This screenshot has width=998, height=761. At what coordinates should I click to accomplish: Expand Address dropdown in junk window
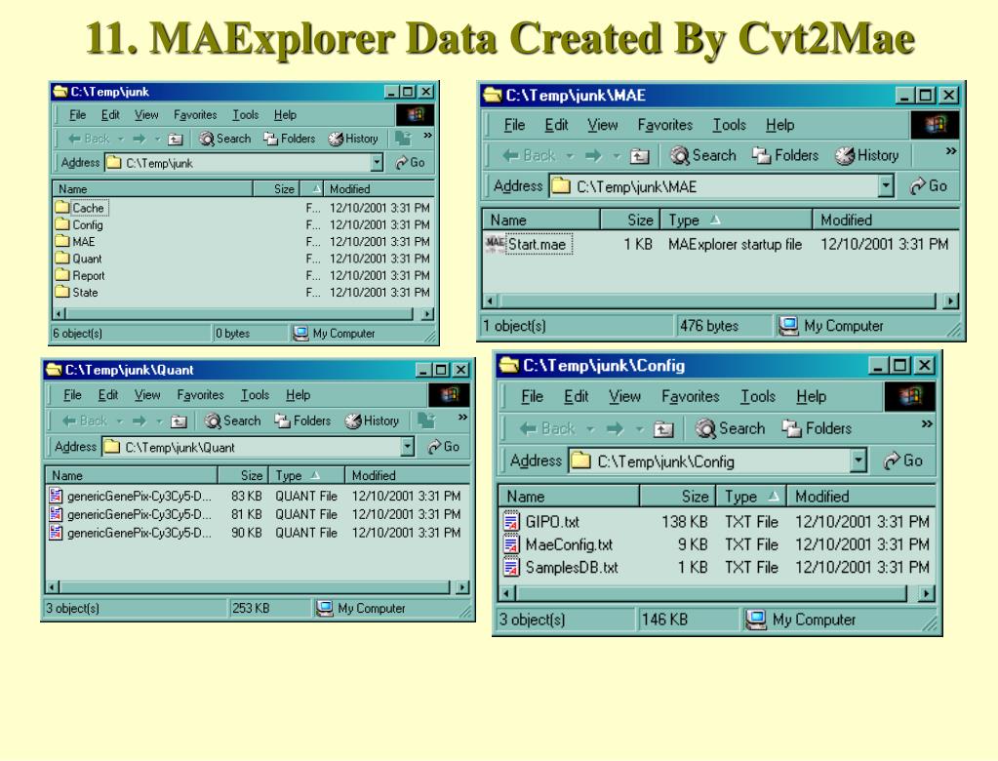[x=377, y=163]
